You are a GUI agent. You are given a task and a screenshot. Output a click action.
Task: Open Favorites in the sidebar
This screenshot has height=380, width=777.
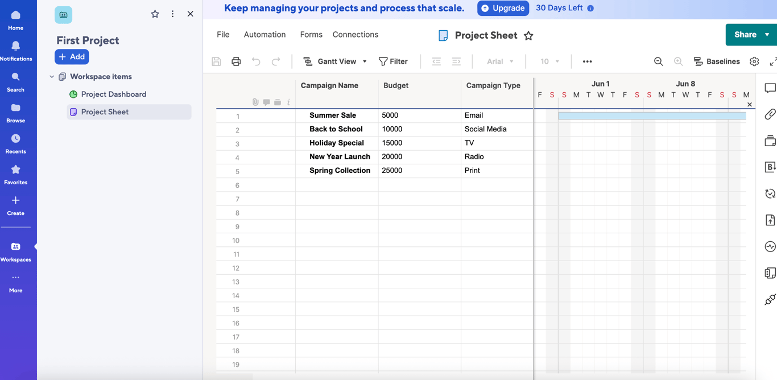[15, 174]
